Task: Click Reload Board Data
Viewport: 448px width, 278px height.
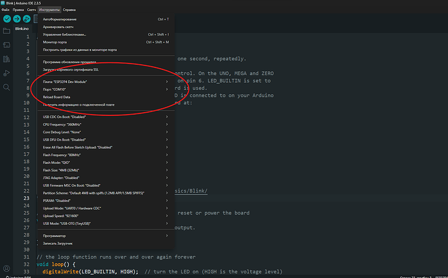Action: [x=106, y=97]
